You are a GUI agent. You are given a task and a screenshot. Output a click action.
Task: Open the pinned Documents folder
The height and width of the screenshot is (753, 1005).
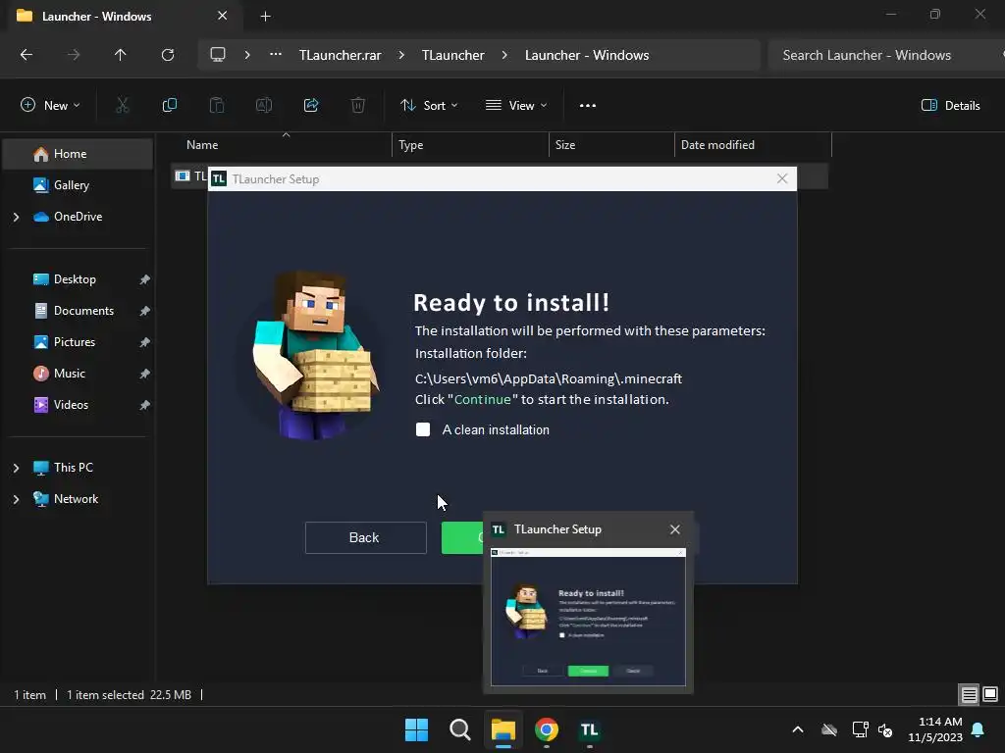[78, 311]
